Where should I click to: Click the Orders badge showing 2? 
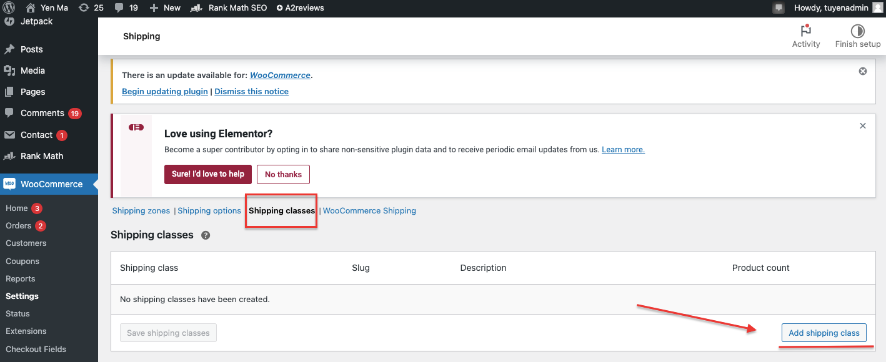[41, 226]
